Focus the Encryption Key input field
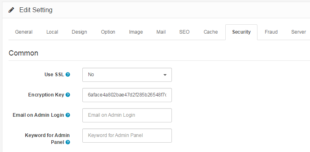 (x=127, y=95)
